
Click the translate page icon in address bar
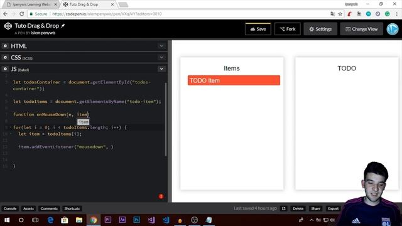[332, 14]
